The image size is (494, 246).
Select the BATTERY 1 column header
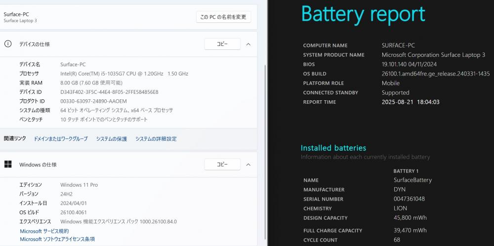point(406,171)
